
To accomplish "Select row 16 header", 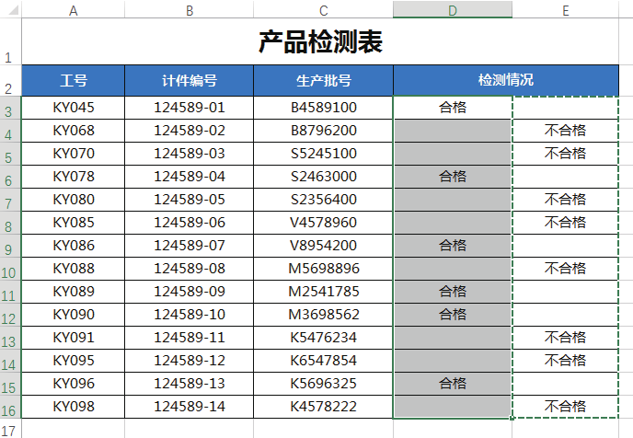I will (10, 407).
